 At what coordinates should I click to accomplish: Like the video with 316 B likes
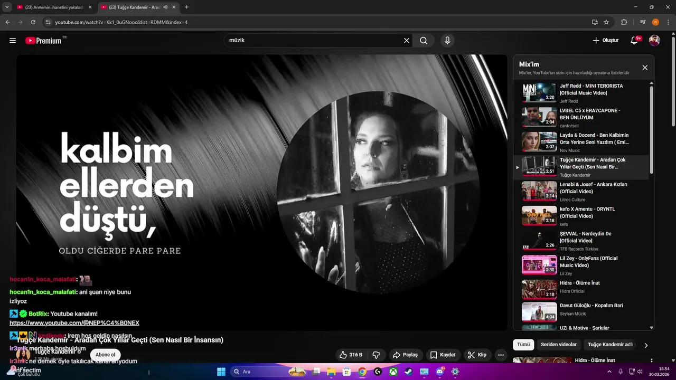coord(351,355)
